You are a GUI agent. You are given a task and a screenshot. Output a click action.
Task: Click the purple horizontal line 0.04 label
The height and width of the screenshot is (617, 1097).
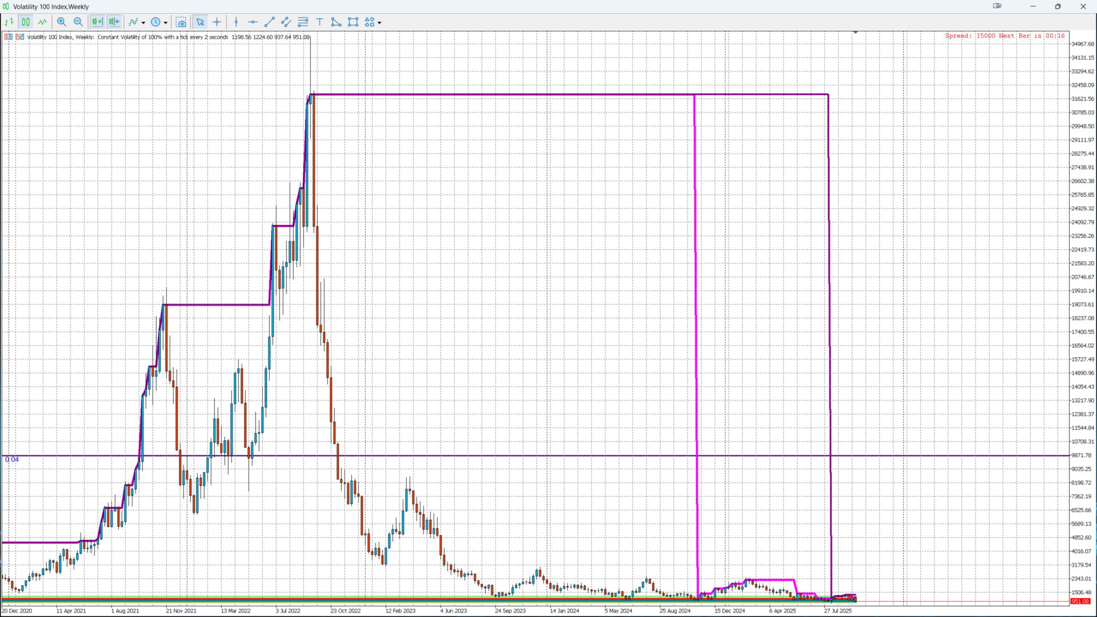point(12,460)
